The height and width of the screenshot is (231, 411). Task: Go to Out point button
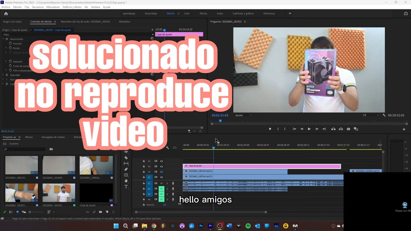tap(324, 129)
